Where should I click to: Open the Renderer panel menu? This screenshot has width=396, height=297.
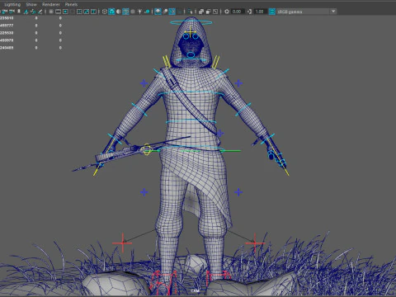click(x=51, y=4)
